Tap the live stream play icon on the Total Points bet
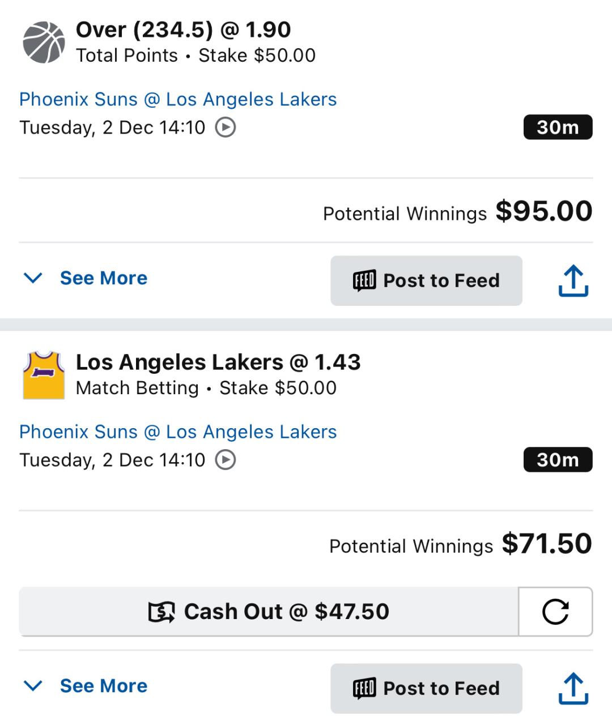 226,127
